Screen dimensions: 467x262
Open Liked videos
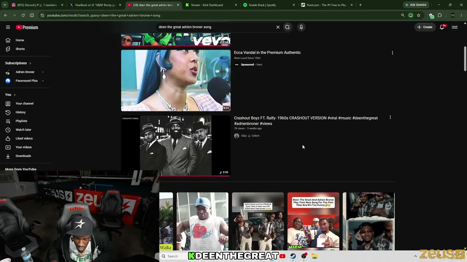(25, 138)
